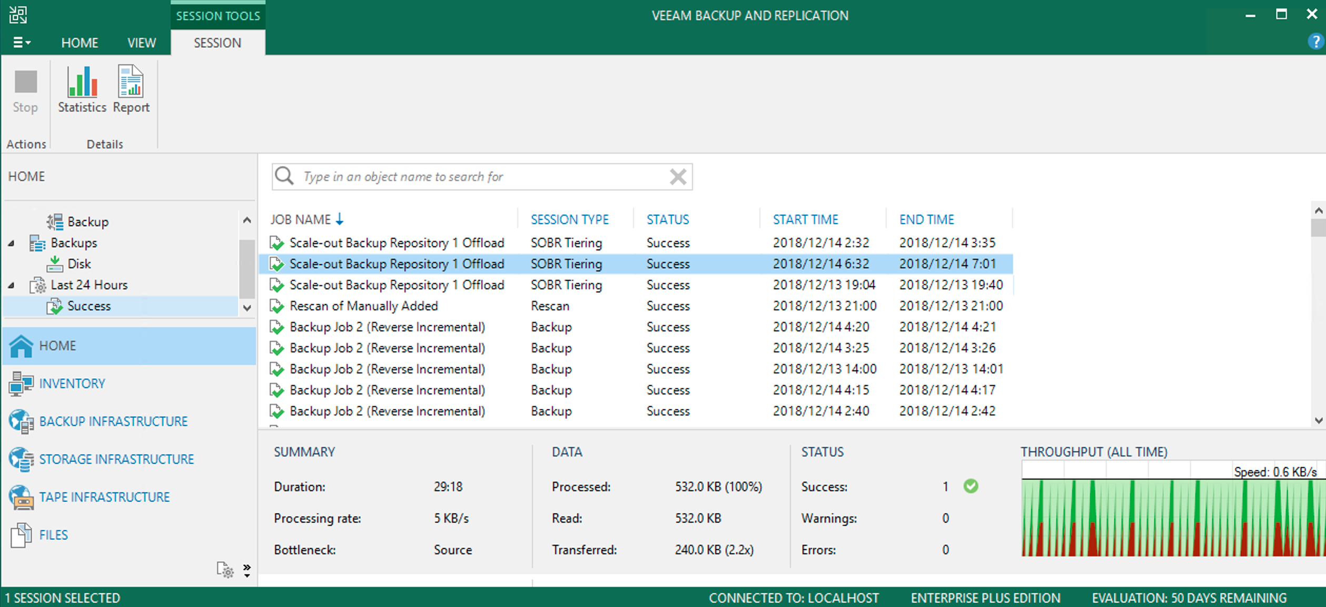Open the Inventory view icon
The width and height of the screenshot is (1326, 607).
[21, 383]
